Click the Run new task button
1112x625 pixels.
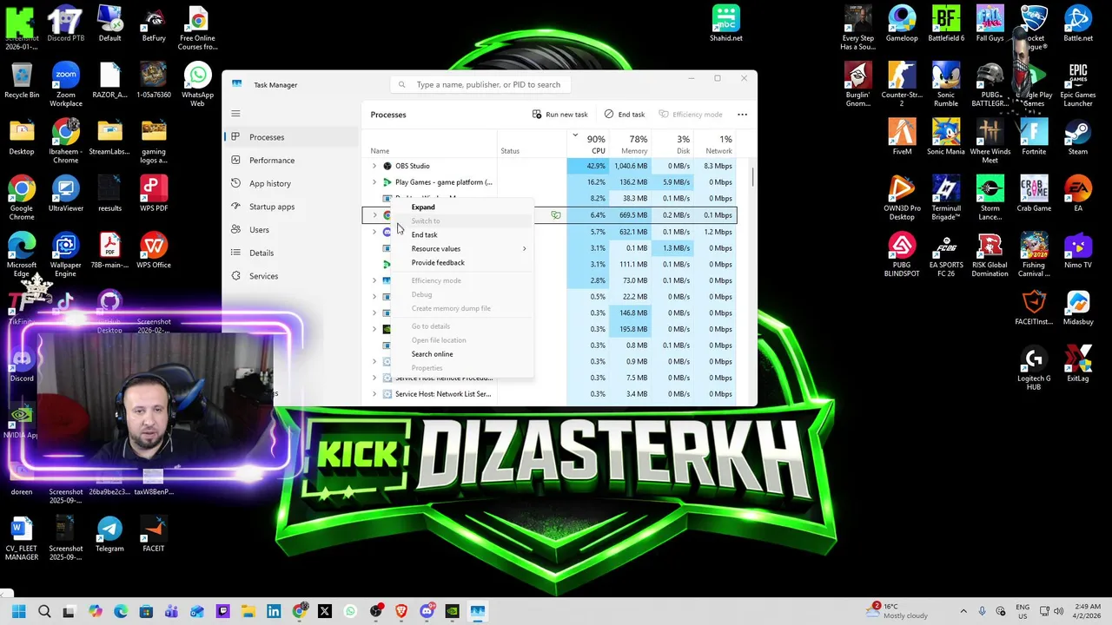click(x=560, y=115)
